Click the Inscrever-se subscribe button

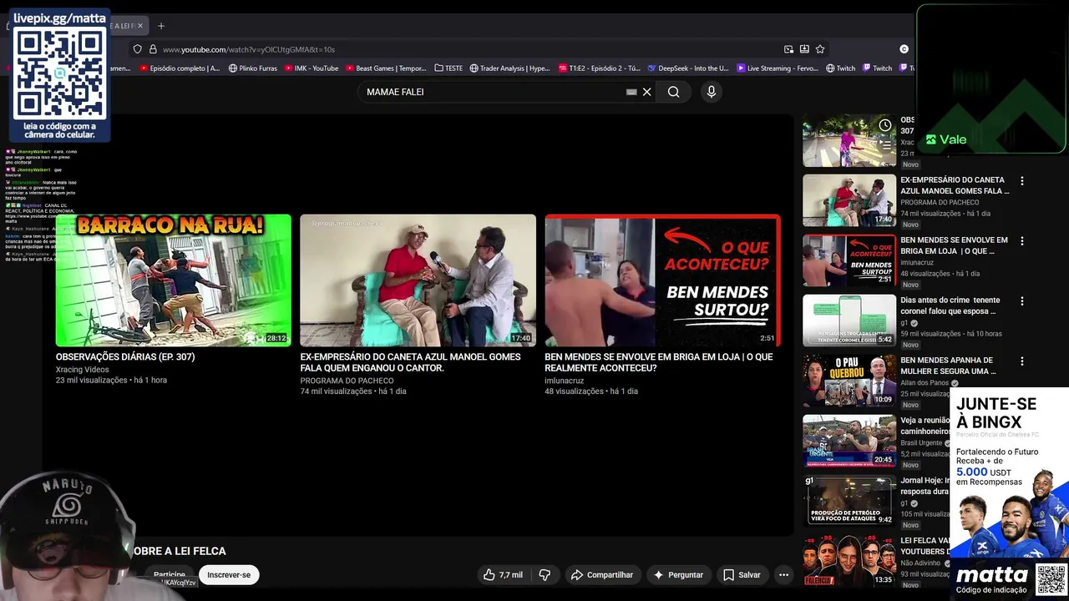coord(229,574)
